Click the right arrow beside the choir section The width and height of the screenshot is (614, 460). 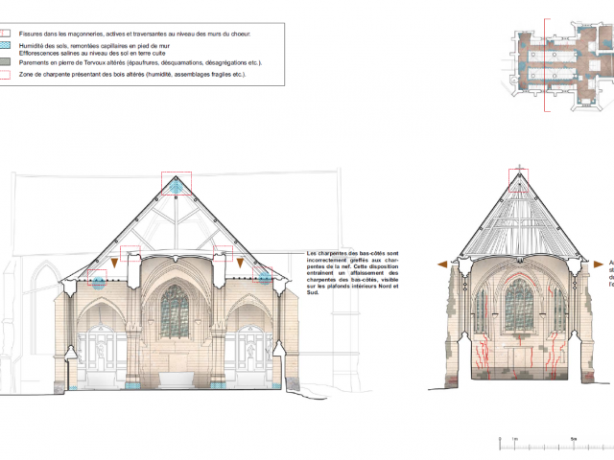600,263
